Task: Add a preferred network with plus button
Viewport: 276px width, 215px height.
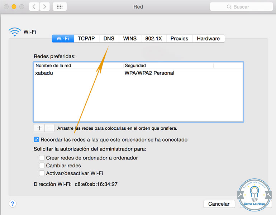Action: pos(39,128)
